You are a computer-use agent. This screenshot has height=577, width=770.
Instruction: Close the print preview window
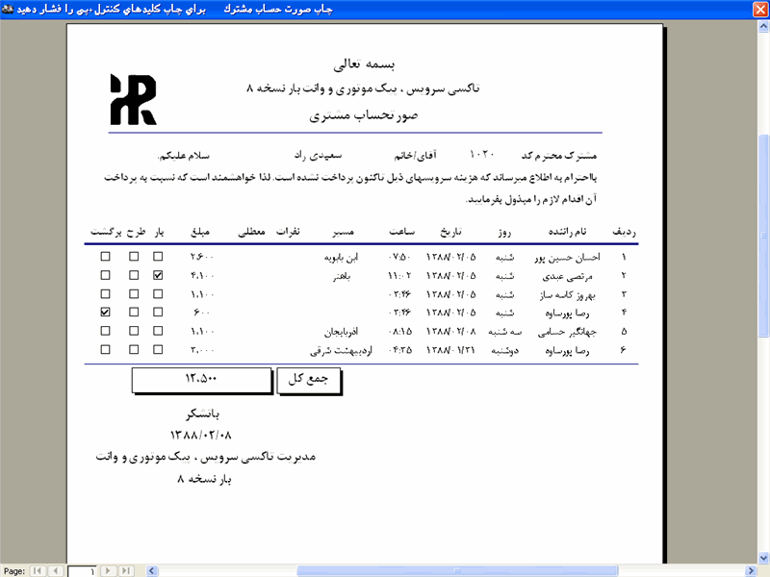(760, 10)
